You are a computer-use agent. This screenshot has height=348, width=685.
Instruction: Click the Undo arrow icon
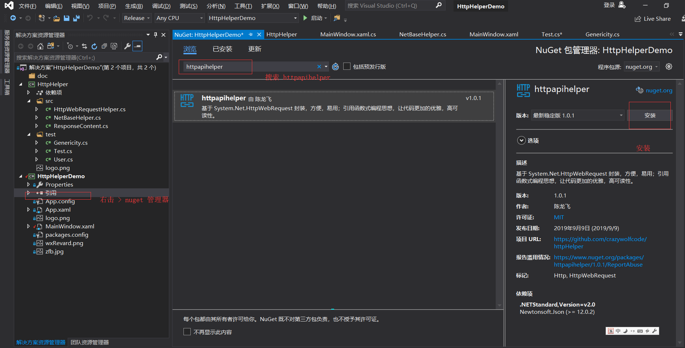(x=90, y=18)
